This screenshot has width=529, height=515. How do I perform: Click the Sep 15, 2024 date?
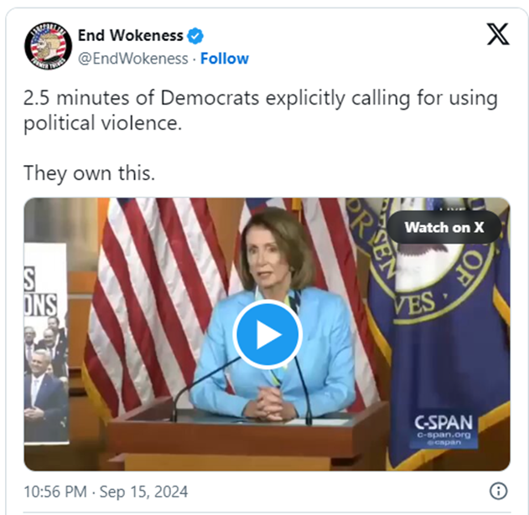click(x=143, y=492)
